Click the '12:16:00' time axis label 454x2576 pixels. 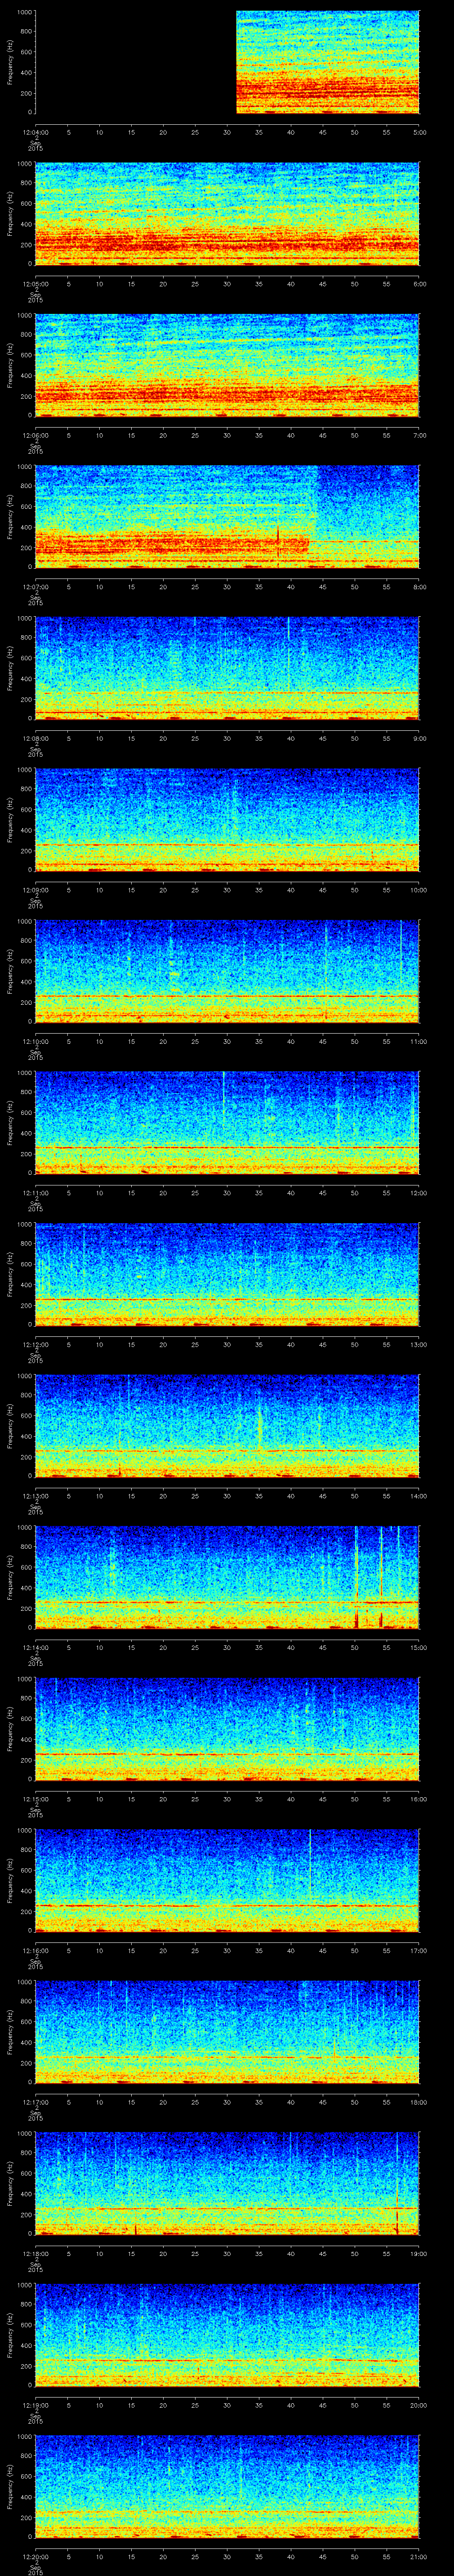tap(36, 1950)
